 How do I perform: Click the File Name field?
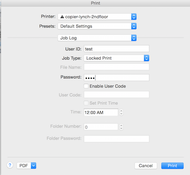(x=117, y=67)
